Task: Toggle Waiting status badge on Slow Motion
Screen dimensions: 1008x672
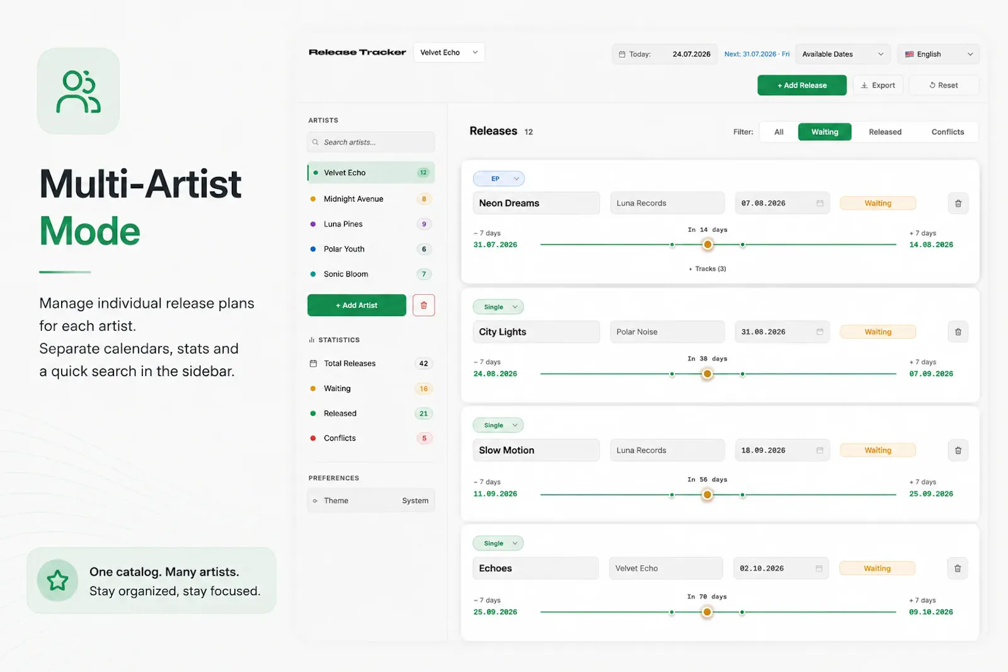Action: (878, 450)
